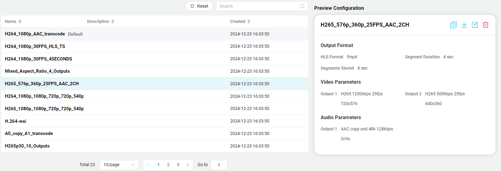The image size is (501, 171).
Task: Click the copy configuration icon
Action: (453, 25)
